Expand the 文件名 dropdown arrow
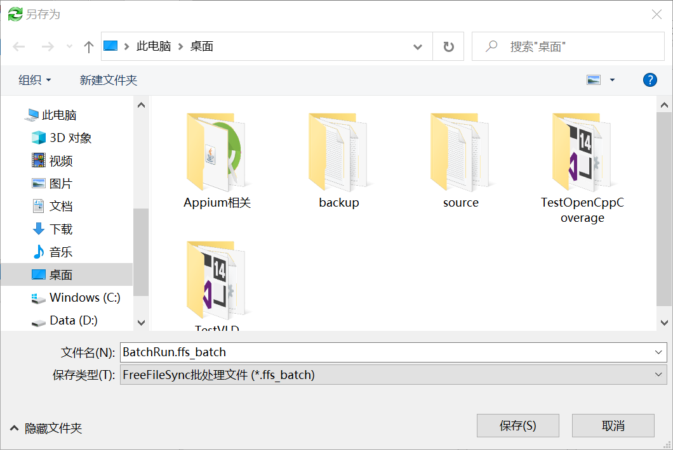Screen dimensions: 673x450 pyautogui.click(x=658, y=352)
